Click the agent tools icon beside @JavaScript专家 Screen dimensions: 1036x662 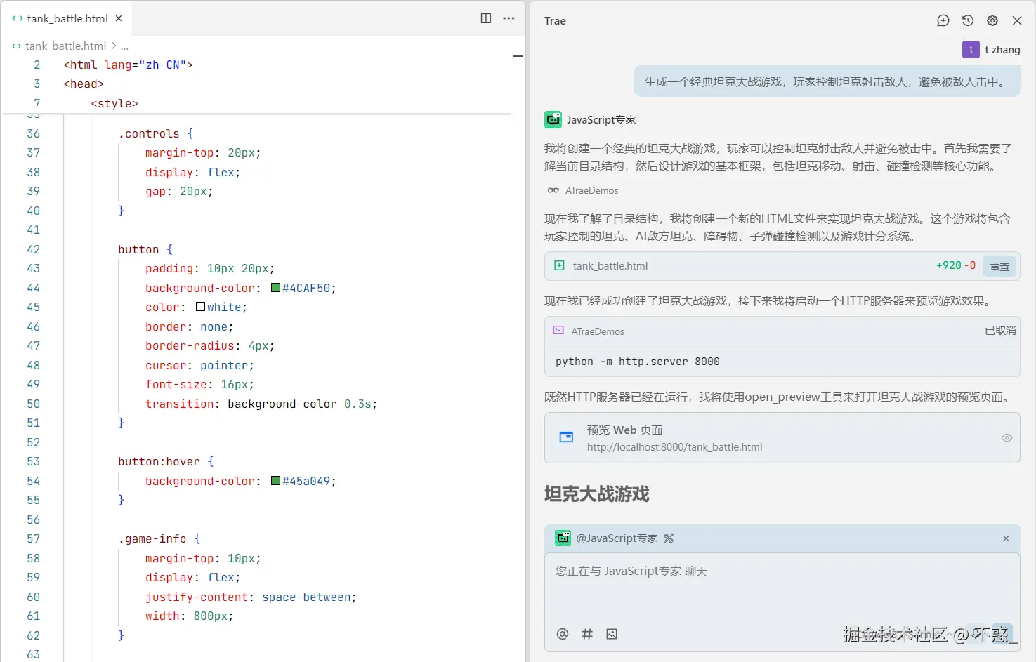[669, 538]
